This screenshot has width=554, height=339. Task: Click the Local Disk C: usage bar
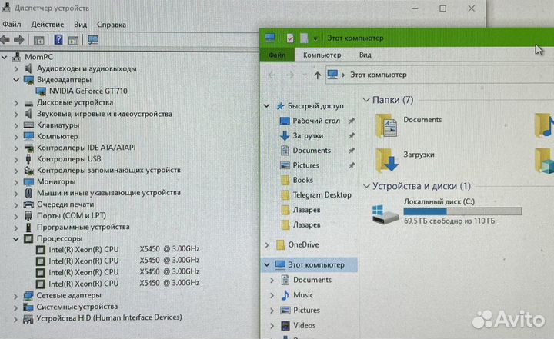click(x=462, y=211)
